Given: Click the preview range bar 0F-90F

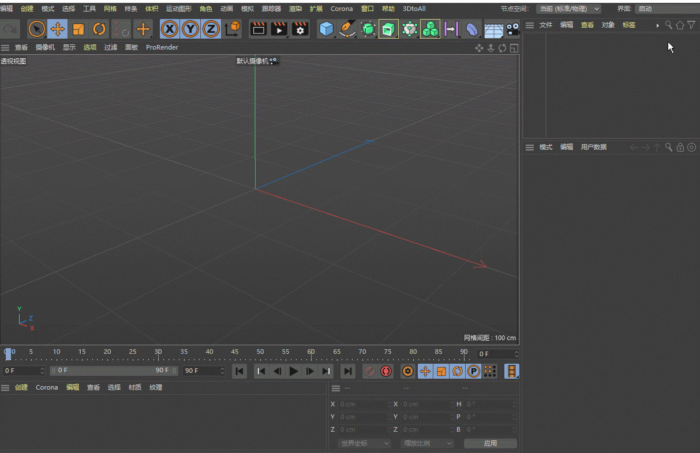Looking at the screenshot, I should pyautogui.click(x=114, y=371).
